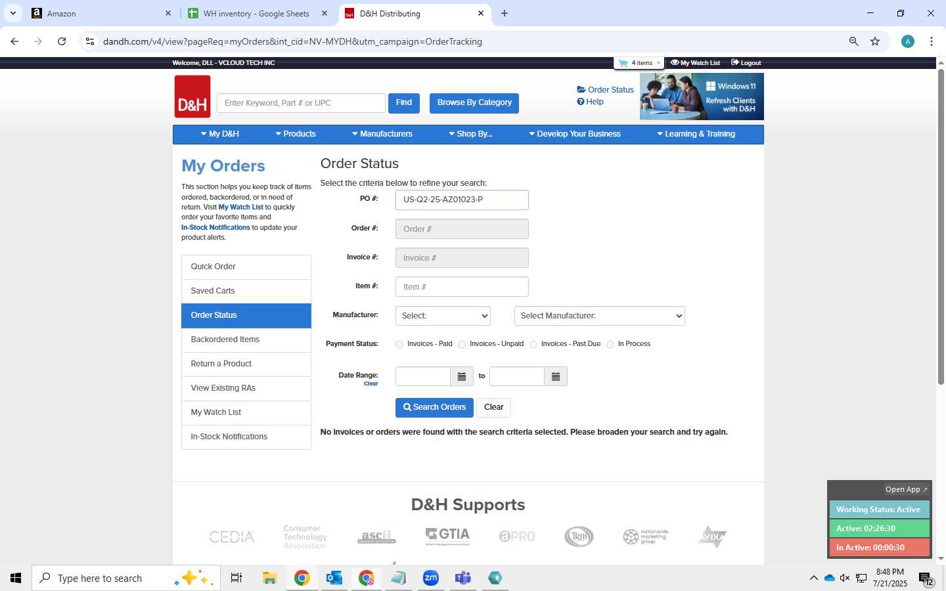
Task: Expand the My D&H menu
Action: pos(220,134)
